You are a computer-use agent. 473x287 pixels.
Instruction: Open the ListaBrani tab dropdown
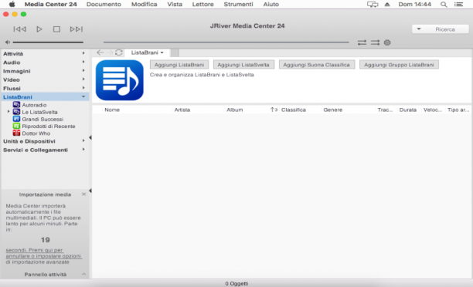(x=162, y=52)
